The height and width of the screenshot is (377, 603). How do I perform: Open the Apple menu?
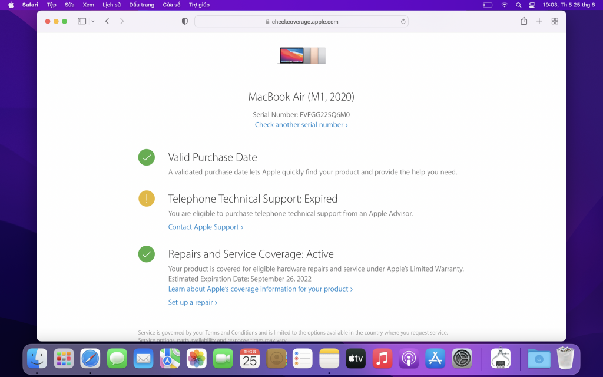click(11, 5)
